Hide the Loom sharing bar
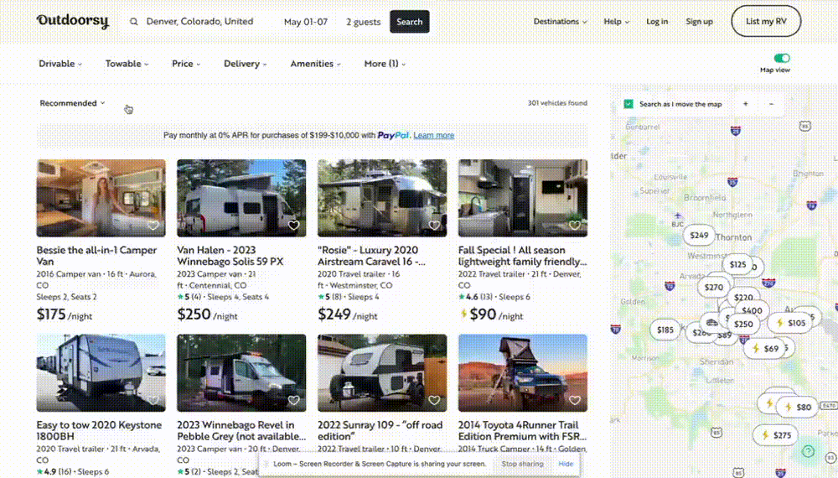838x478 pixels. [x=566, y=464]
